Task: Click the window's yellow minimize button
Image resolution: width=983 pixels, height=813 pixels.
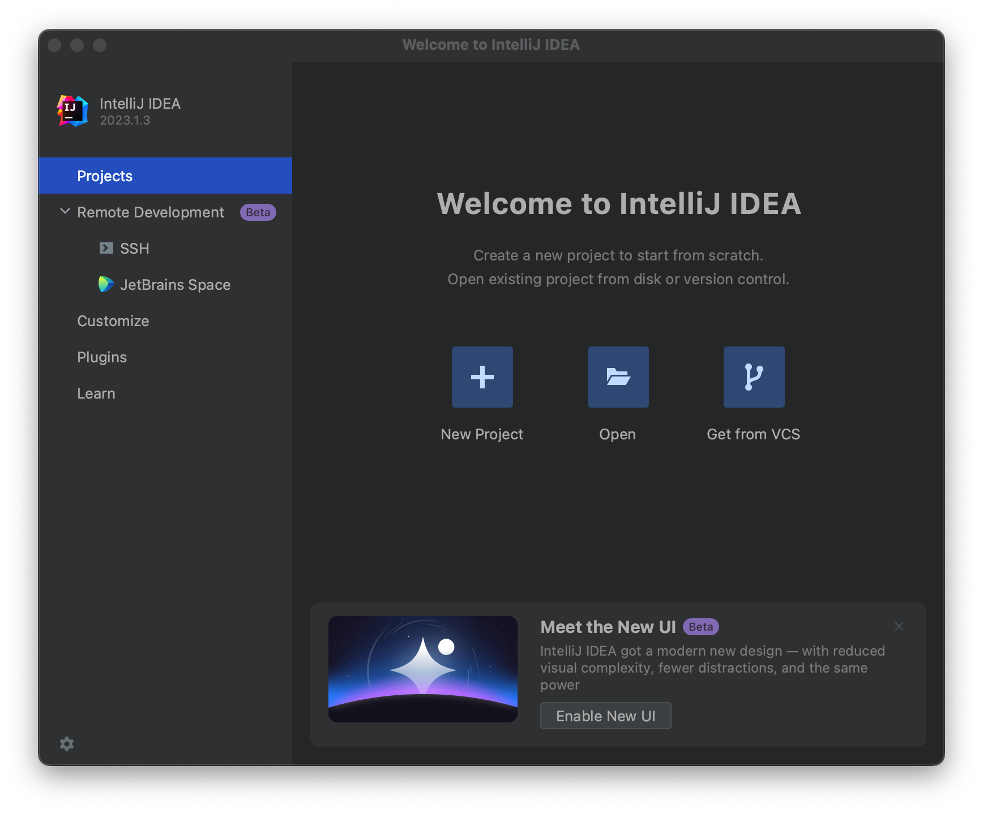Action: [x=77, y=45]
